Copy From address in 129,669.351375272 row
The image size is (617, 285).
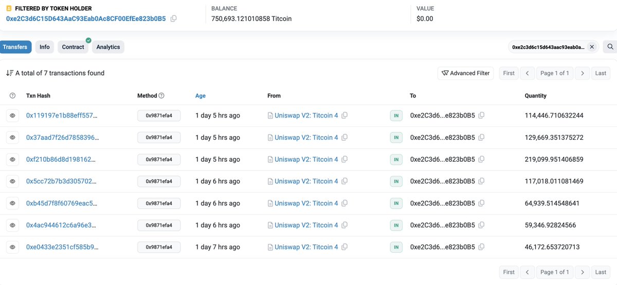(x=344, y=138)
